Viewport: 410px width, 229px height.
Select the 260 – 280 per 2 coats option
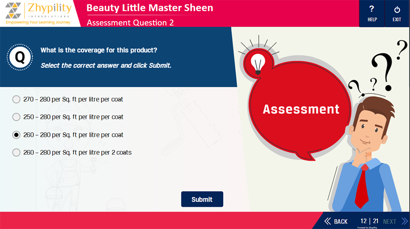tap(17, 153)
